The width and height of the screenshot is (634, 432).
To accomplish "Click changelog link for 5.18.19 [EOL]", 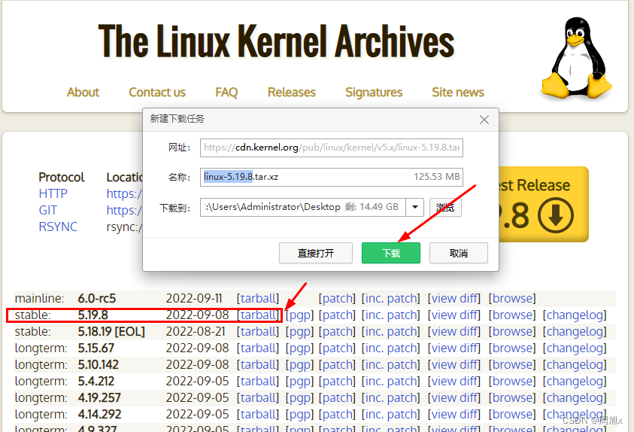I will 575,332.
